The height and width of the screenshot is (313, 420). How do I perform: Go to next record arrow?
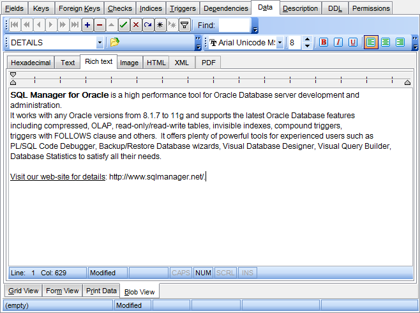tap(50, 25)
